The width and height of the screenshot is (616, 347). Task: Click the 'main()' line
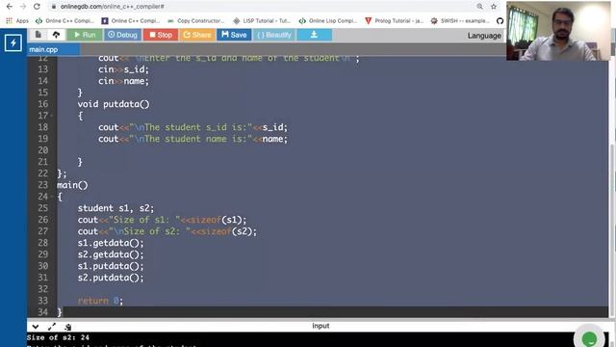[x=72, y=185]
